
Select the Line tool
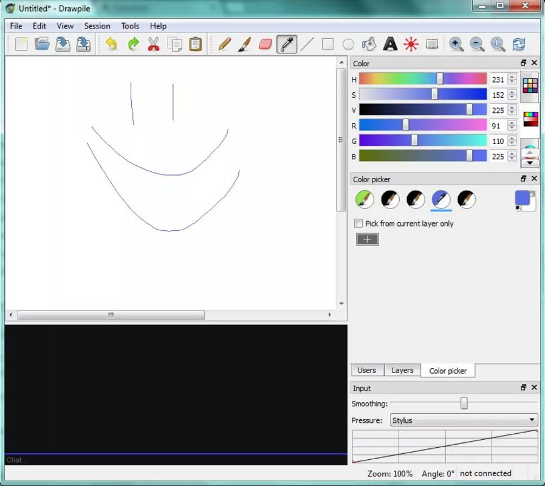pos(307,44)
